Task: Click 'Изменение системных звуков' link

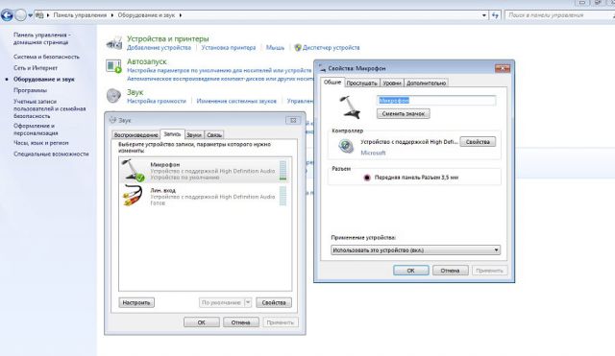Action: (x=236, y=101)
